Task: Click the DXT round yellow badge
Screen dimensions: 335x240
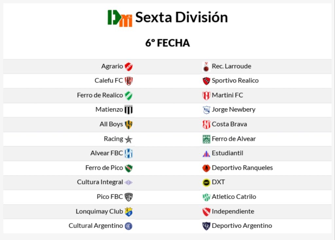Action: (206, 183)
